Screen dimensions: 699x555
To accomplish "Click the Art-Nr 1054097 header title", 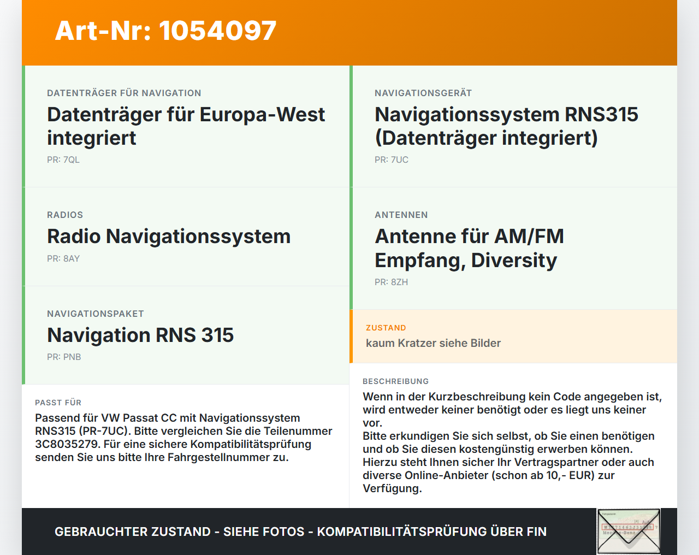I will (x=165, y=31).
